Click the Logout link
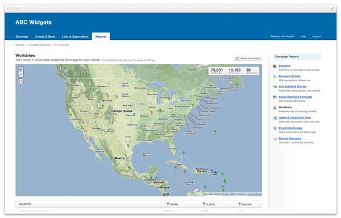The width and height of the screenshot is (341, 218). click(x=317, y=36)
